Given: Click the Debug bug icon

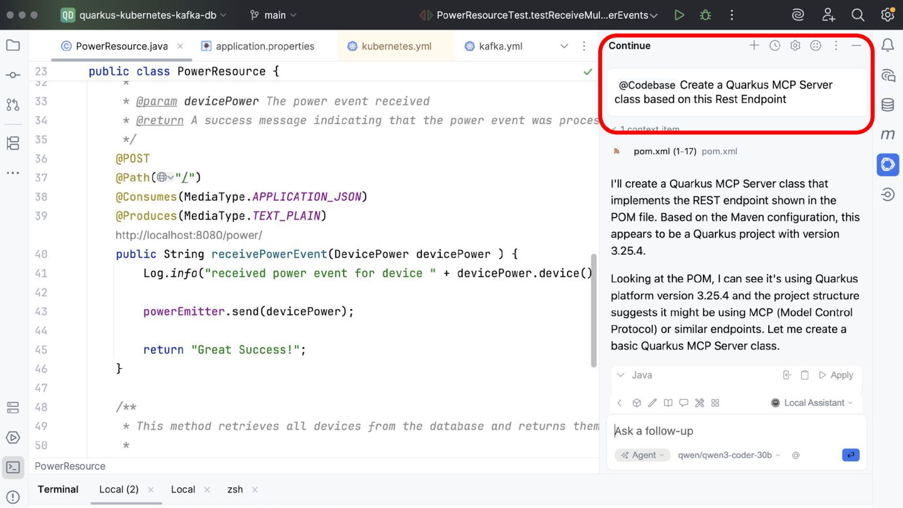Looking at the screenshot, I should click(705, 15).
